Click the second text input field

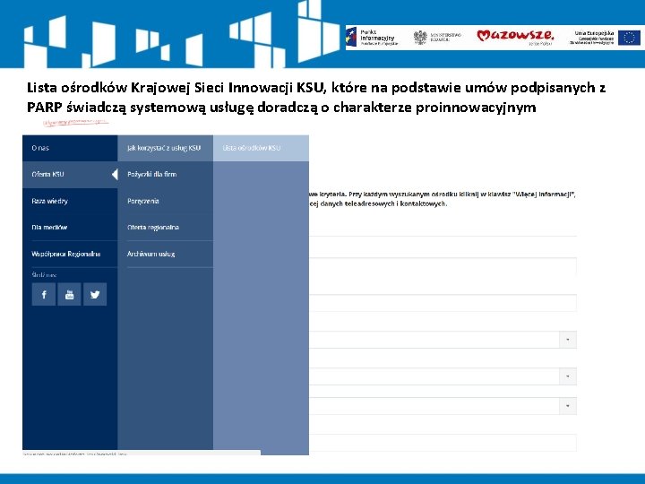(x=443, y=303)
